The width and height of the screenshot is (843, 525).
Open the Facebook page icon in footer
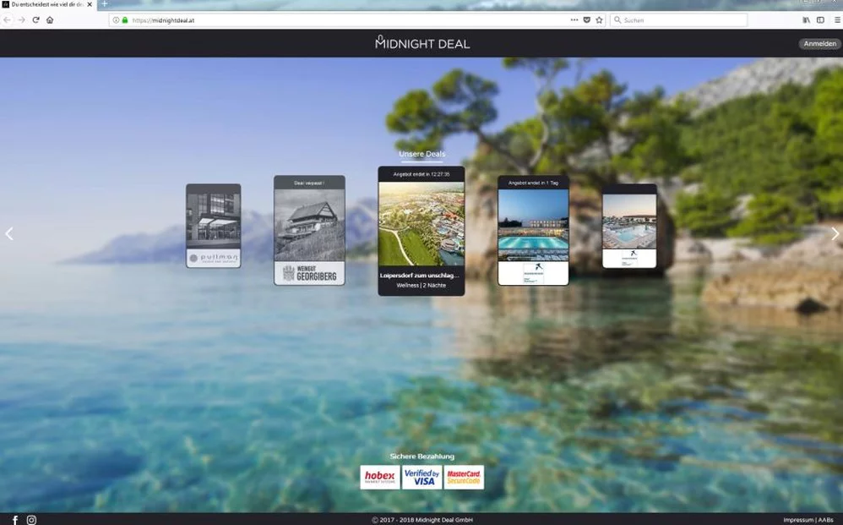pyautogui.click(x=14, y=520)
